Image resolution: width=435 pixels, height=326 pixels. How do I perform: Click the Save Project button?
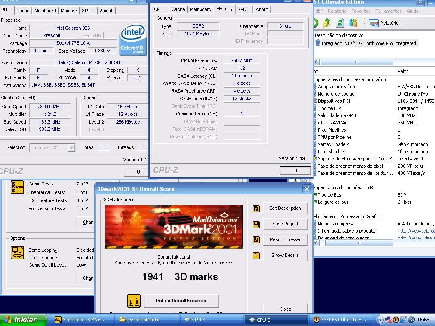pyautogui.click(x=285, y=224)
